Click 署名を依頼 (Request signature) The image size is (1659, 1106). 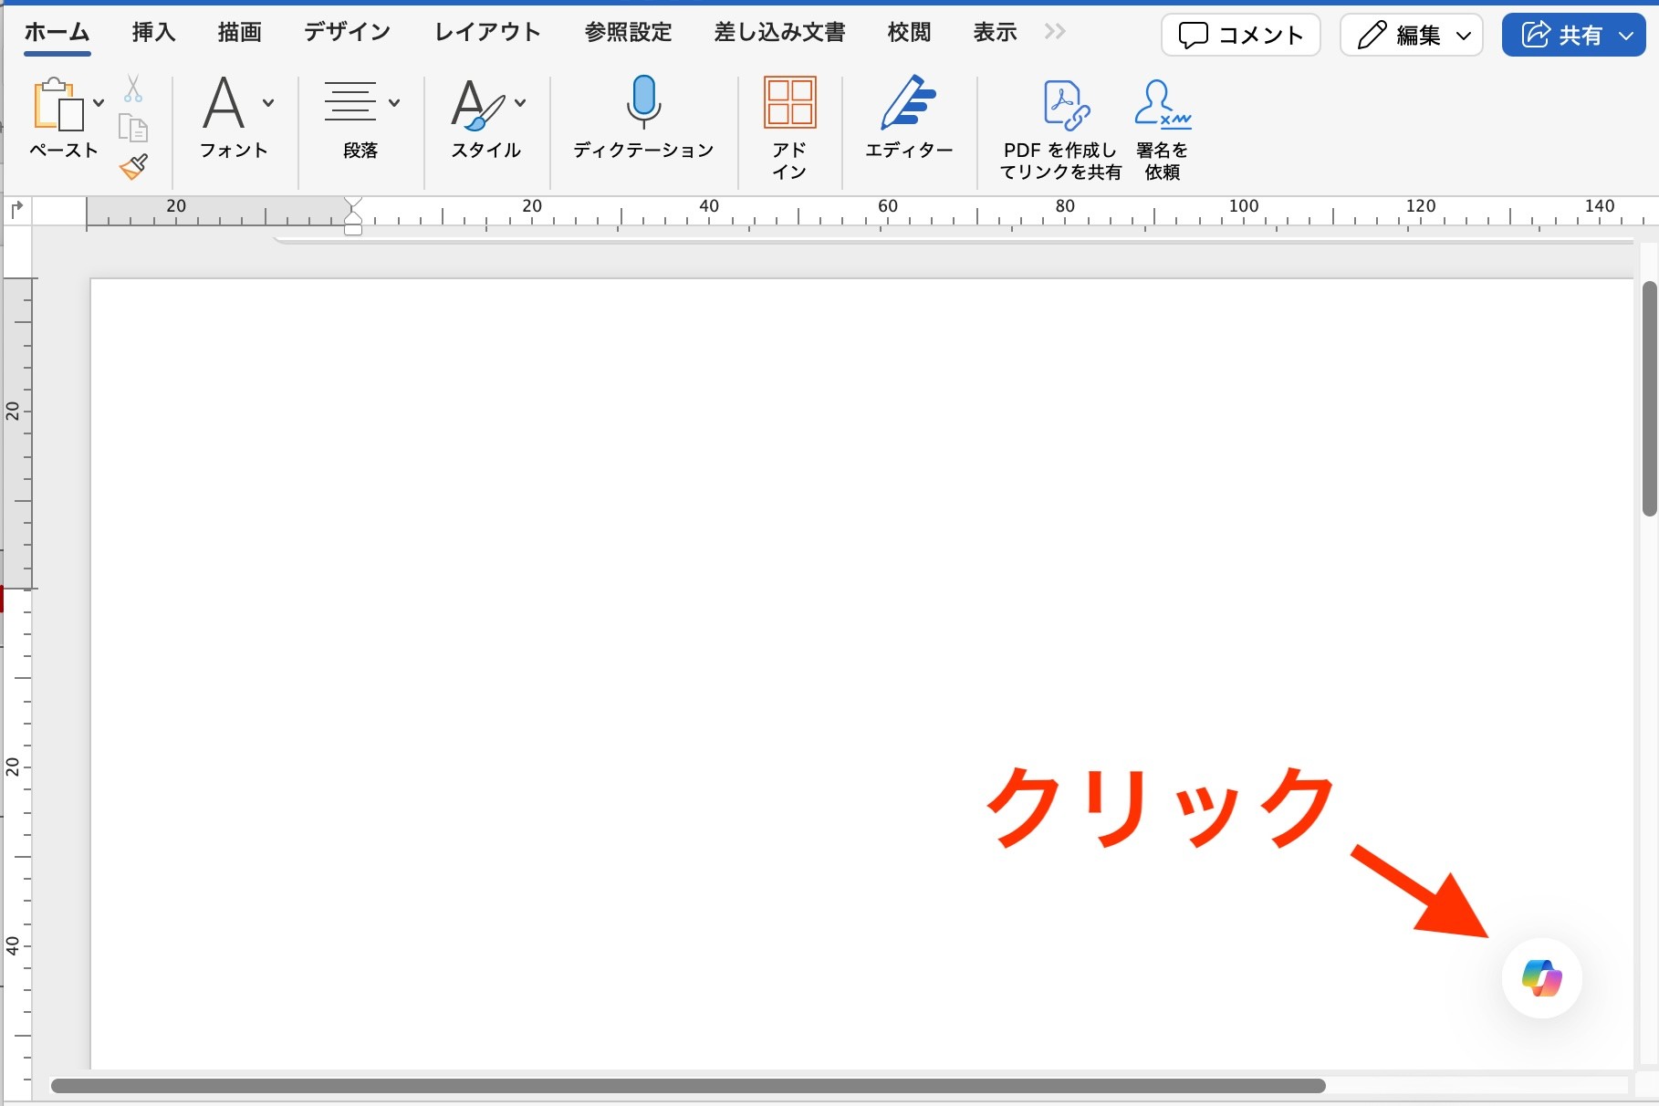(x=1163, y=130)
